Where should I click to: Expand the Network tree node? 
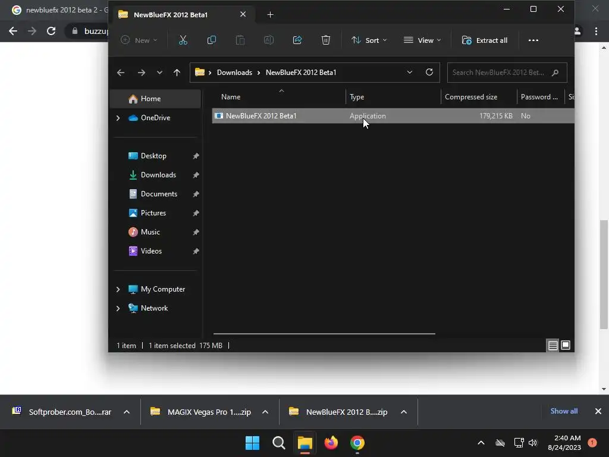coord(118,308)
